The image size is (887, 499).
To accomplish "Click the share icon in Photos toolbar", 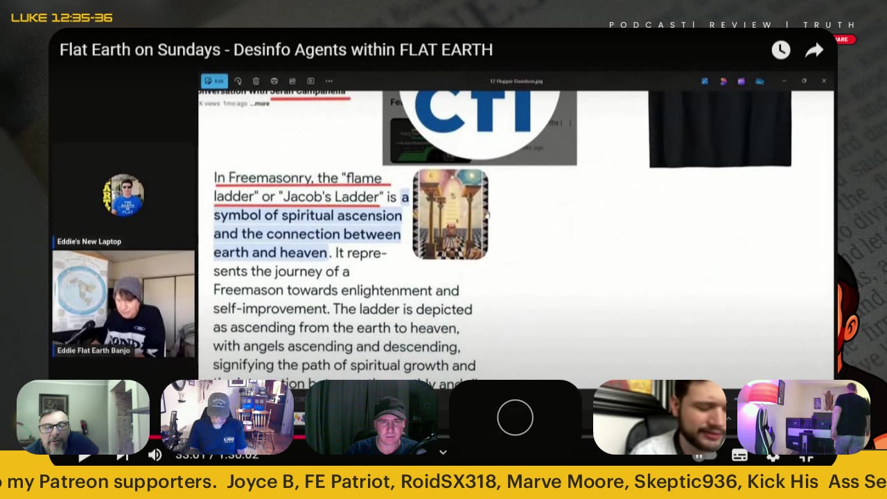I will coord(292,81).
